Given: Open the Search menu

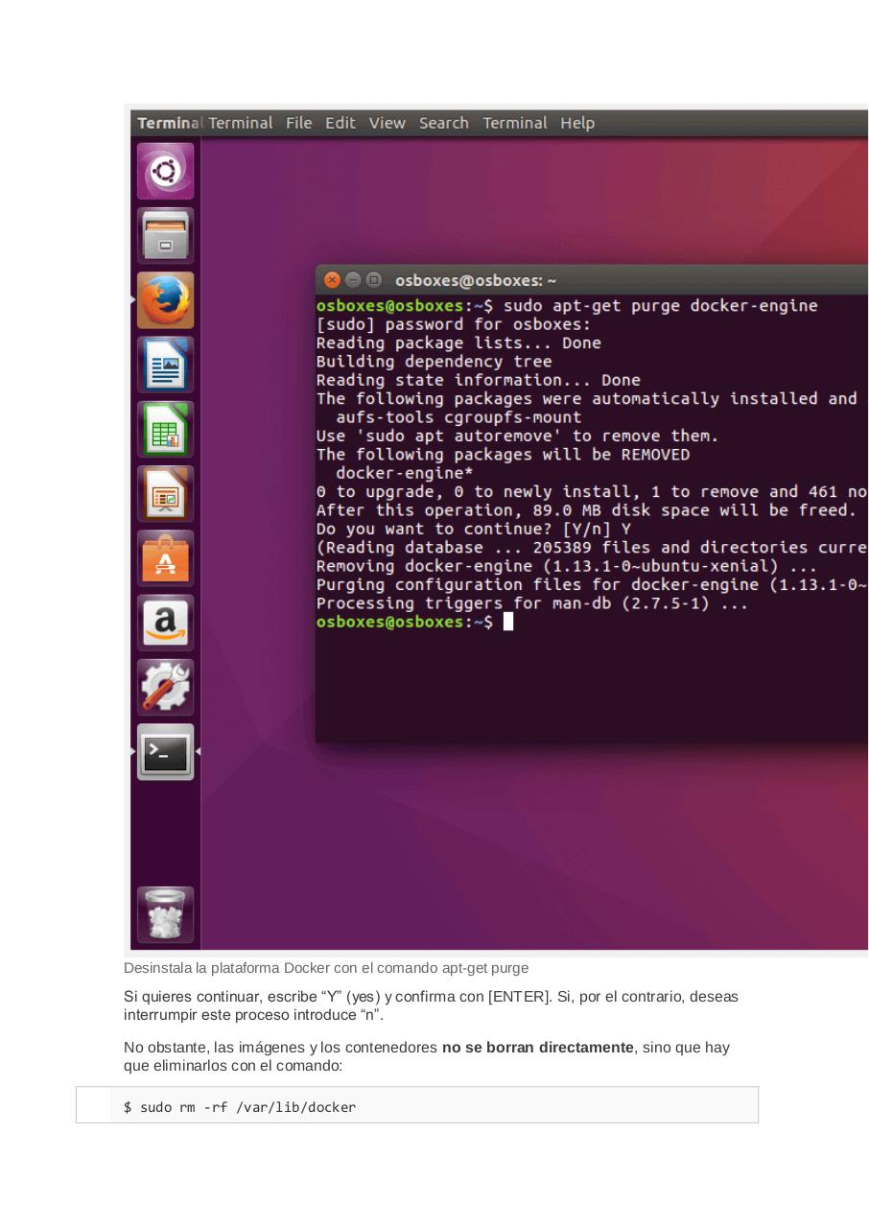Looking at the screenshot, I should coord(443,123).
